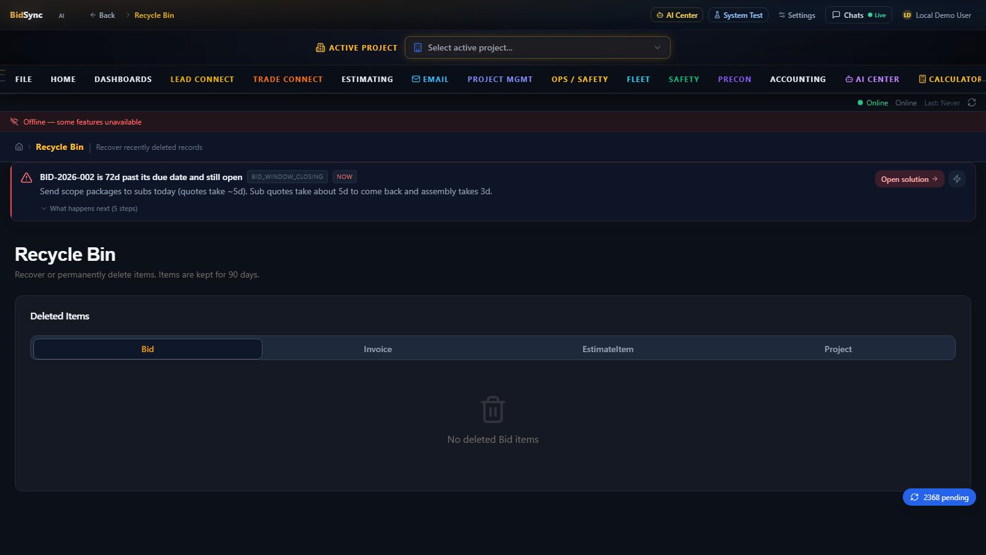986x555 pixels.
Task: Open the AI Center button in header
Action: click(677, 15)
